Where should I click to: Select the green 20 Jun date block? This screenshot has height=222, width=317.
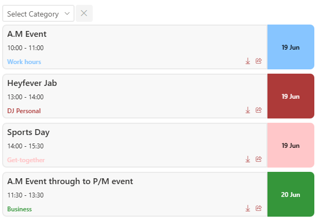point(291,194)
